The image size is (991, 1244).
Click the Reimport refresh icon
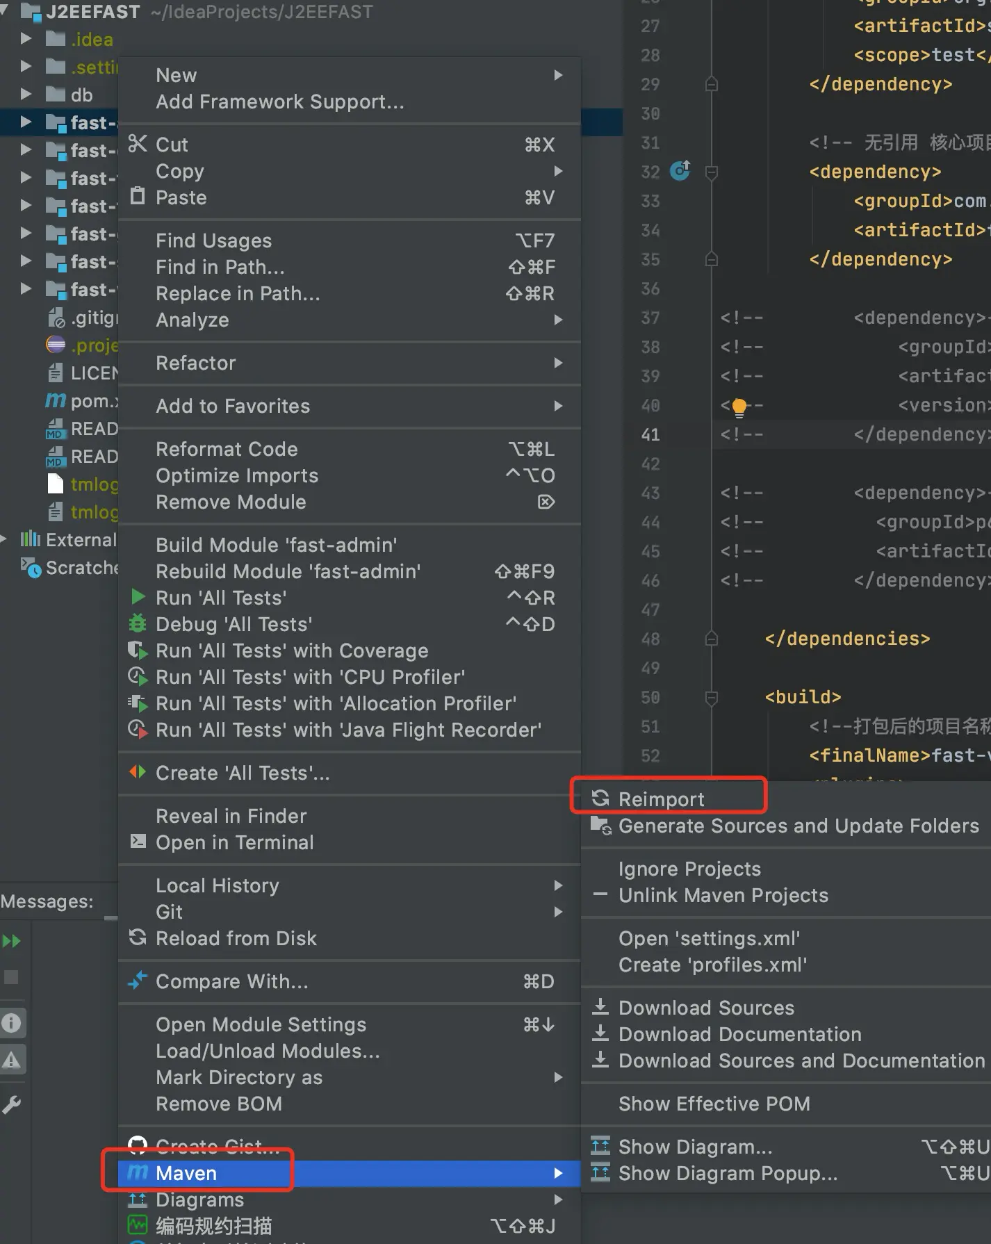pyautogui.click(x=600, y=799)
